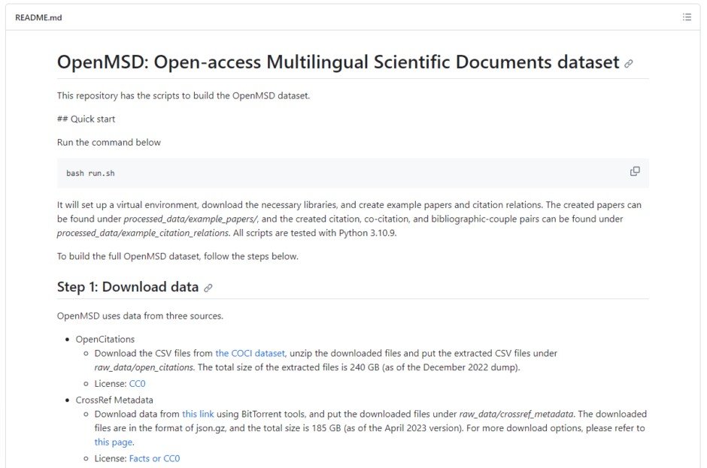707x468 pixels.
Task: Open the "Facts or CC0" license link
Action: (154, 458)
